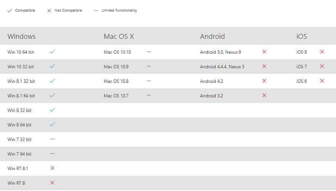
Task: Click the Win RT 8 row label
Action: click(16, 183)
